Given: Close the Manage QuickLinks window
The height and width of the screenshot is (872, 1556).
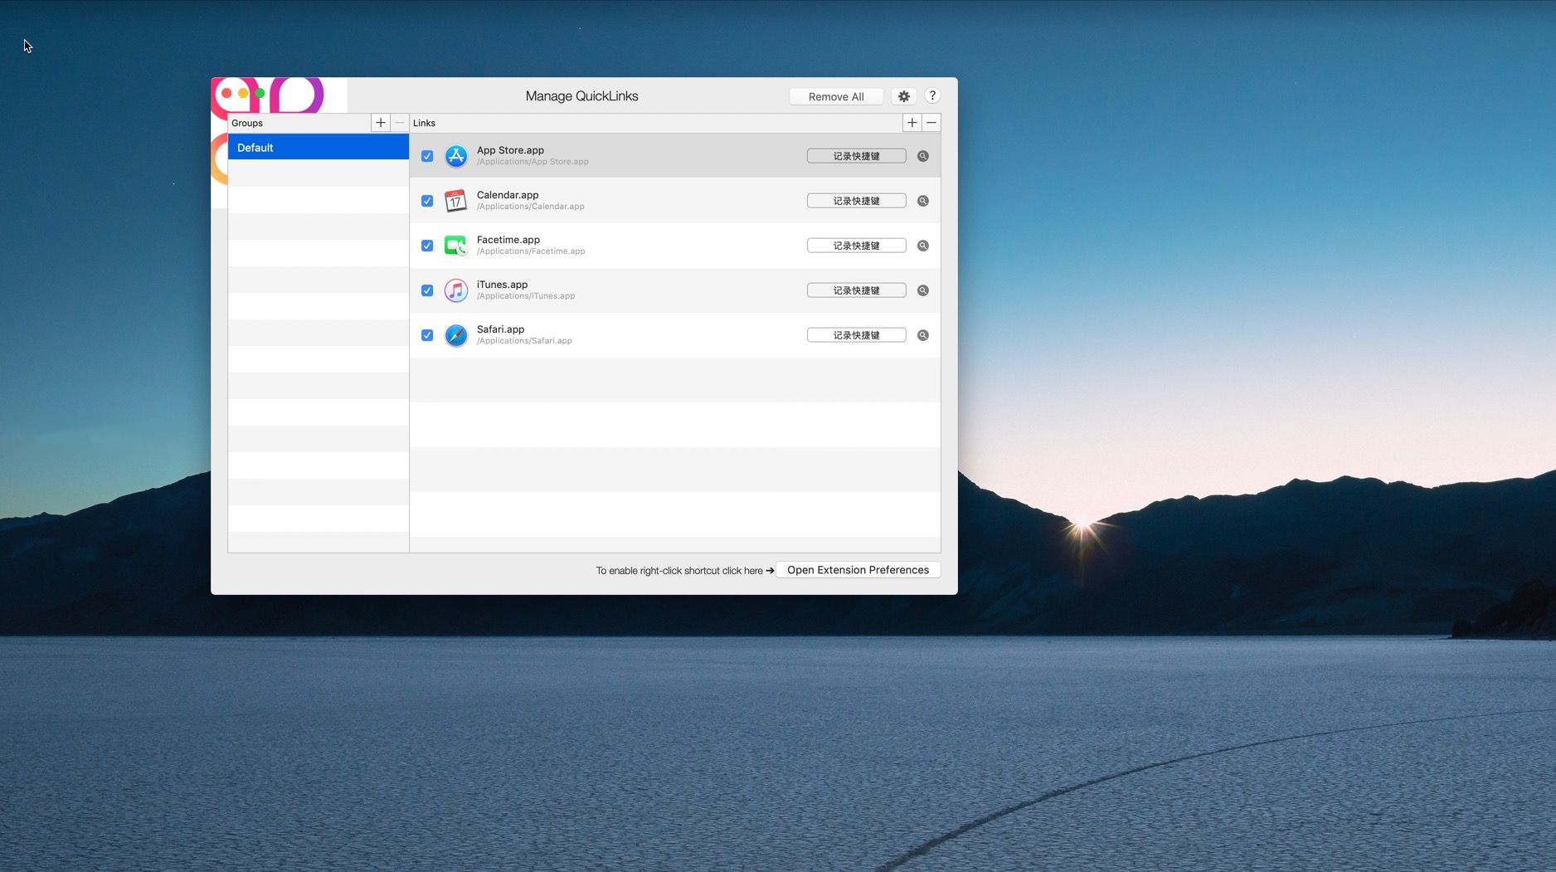Looking at the screenshot, I should click(x=226, y=94).
